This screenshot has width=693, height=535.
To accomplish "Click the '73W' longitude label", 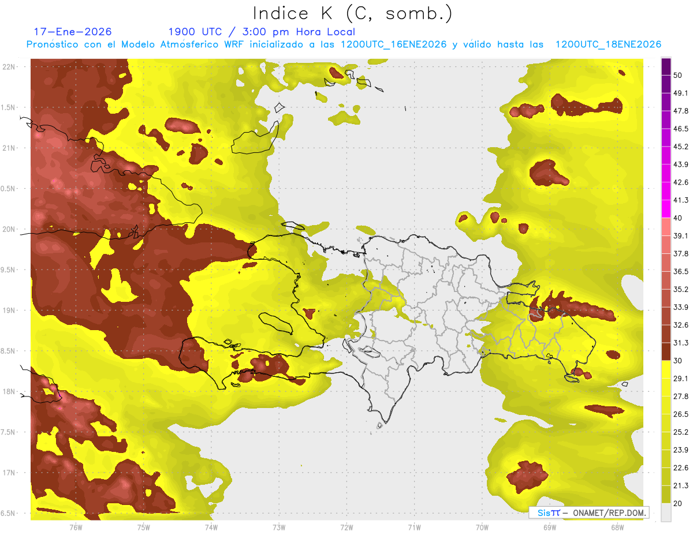I will click(279, 527).
